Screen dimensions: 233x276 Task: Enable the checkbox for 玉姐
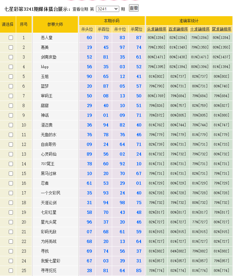click(11, 76)
